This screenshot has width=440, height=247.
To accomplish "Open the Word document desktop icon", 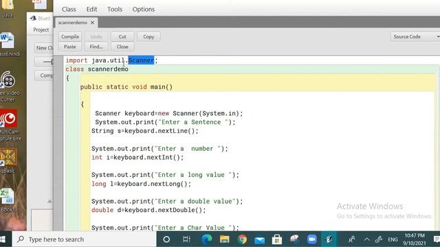I will coord(8,44).
